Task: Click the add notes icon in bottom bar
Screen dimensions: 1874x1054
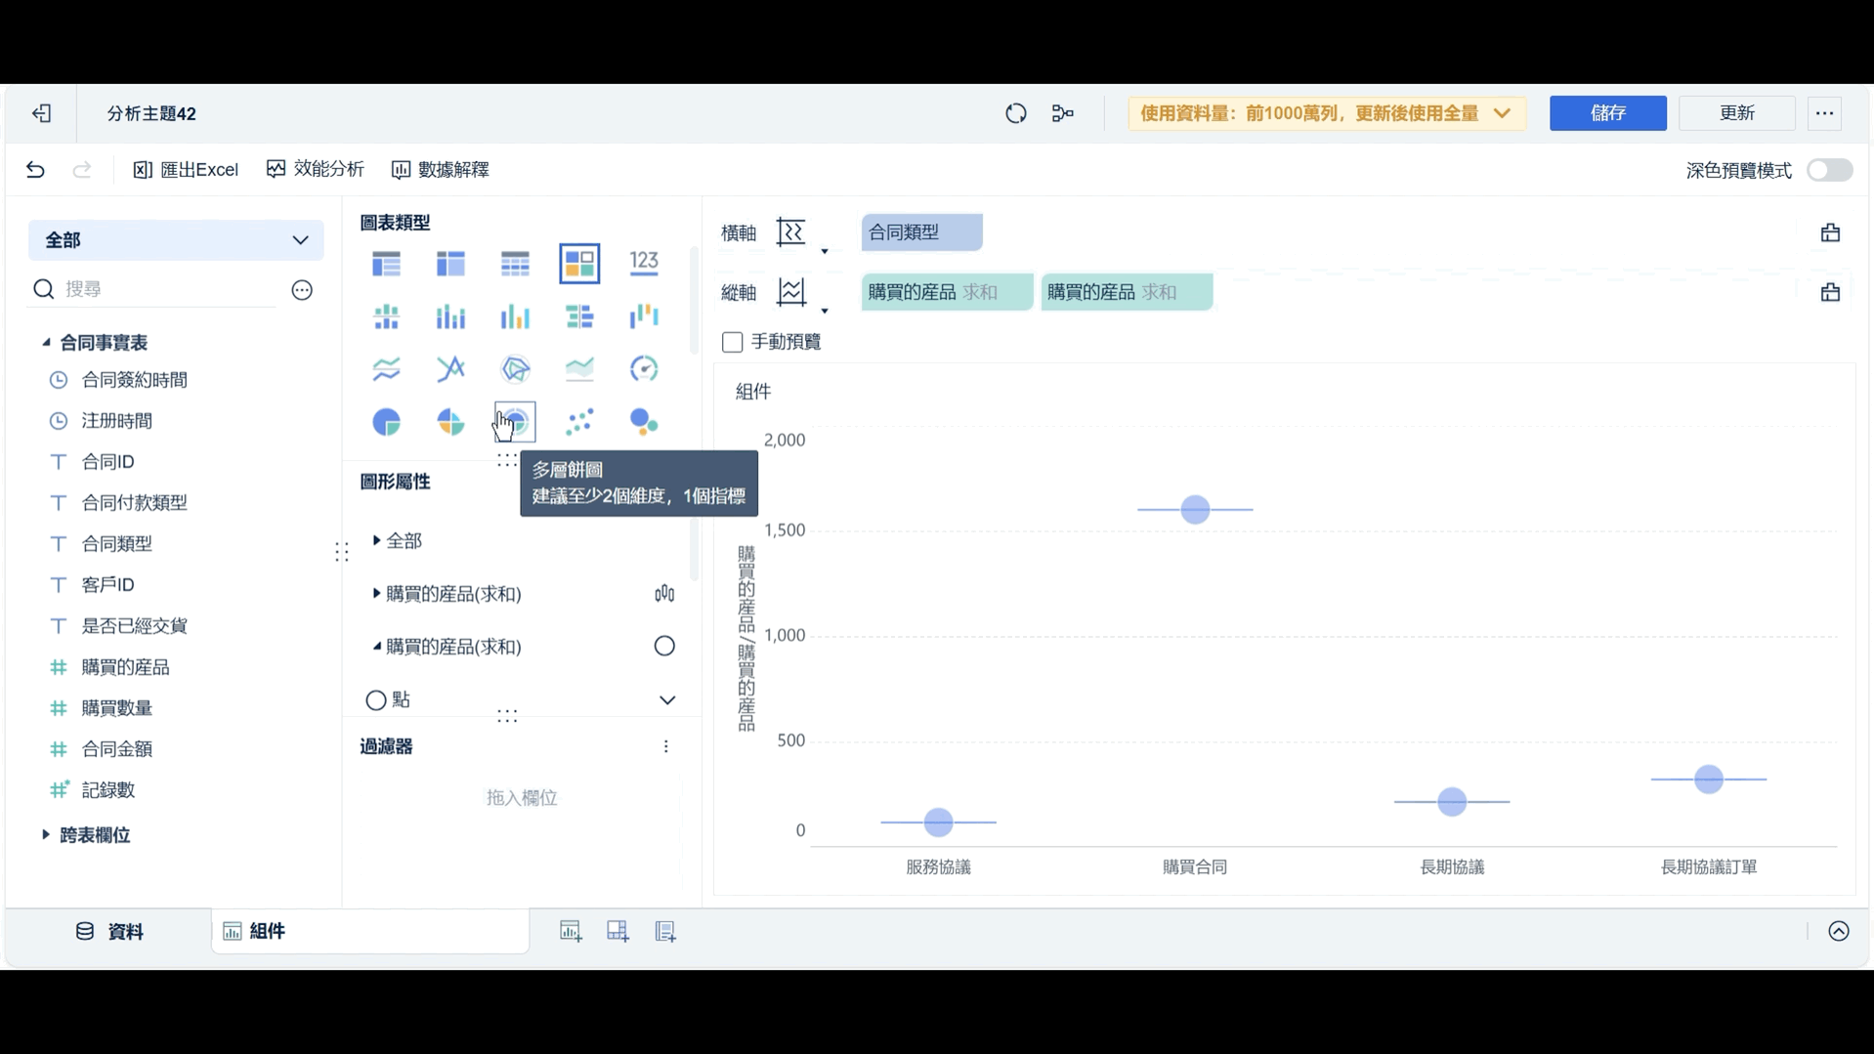Action: (x=665, y=931)
